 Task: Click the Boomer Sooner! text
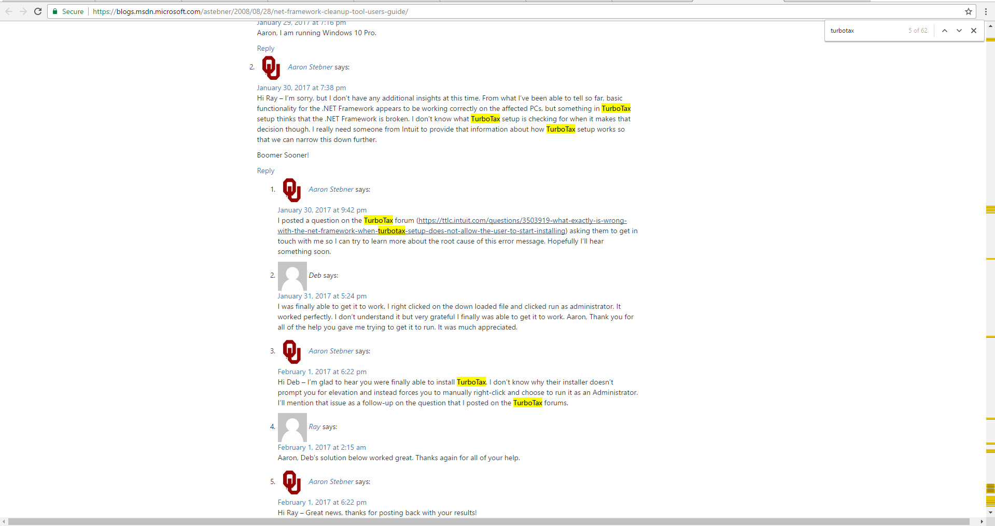283,155
